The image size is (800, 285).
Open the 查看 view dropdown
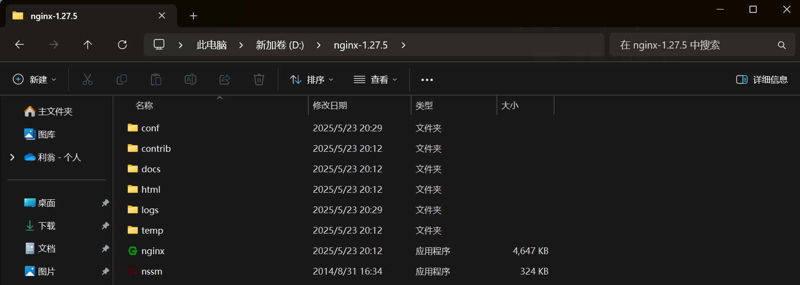(376, 79)
